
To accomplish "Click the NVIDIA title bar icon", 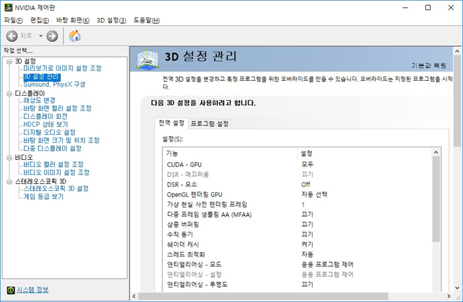I will pos(8,7).
